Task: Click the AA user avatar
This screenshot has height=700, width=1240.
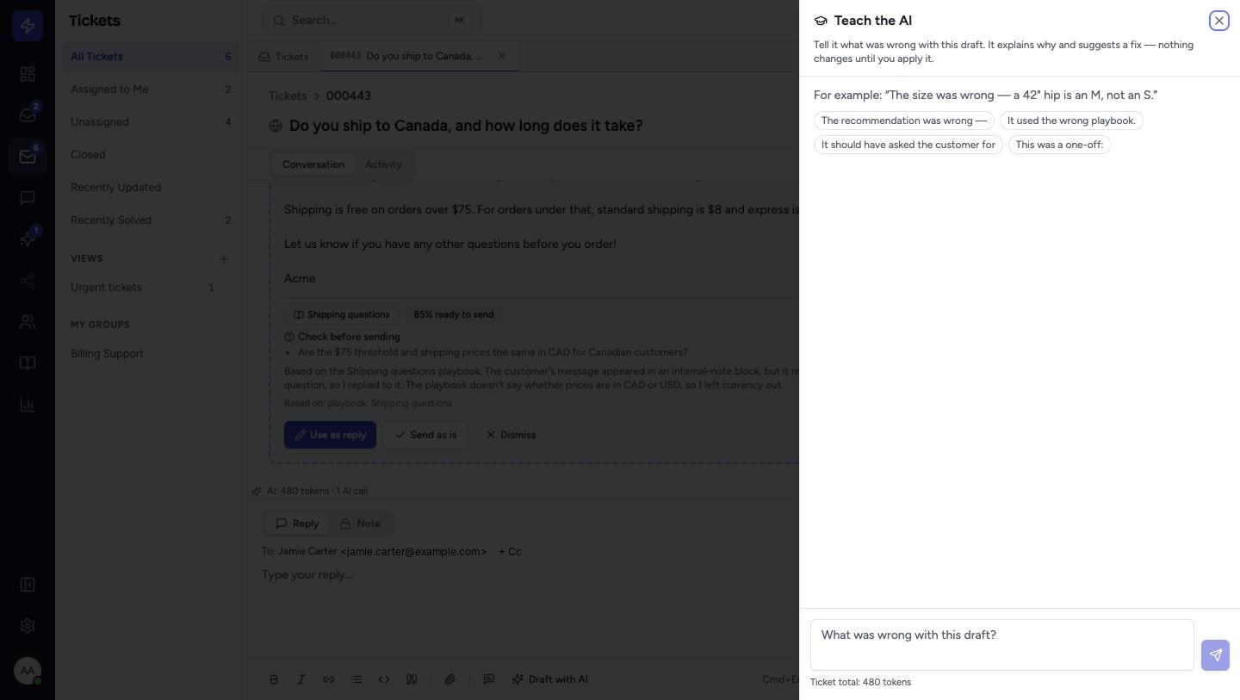Action: tap(28, 671)
